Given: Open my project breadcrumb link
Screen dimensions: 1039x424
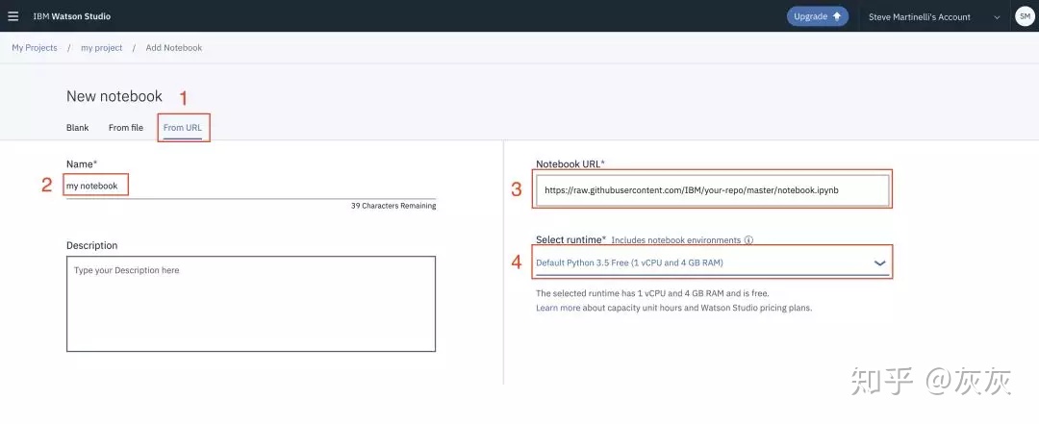Looking at the screenshot, I should coord(101,48).
